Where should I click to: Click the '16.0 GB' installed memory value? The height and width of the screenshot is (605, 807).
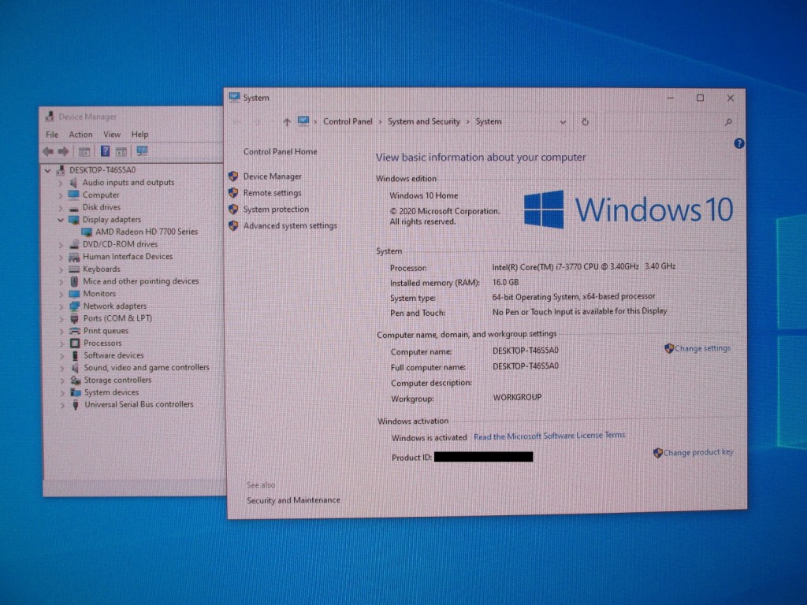tap(505, 283)
